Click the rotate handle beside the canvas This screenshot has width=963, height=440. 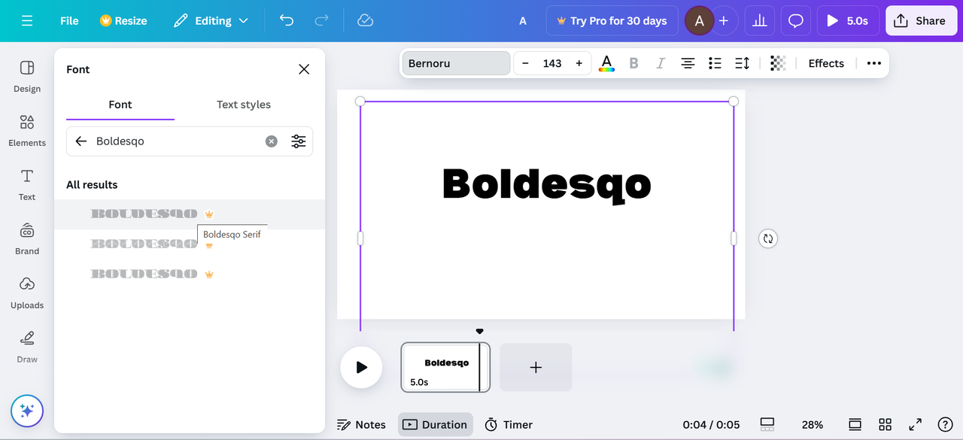click(767, 238)
